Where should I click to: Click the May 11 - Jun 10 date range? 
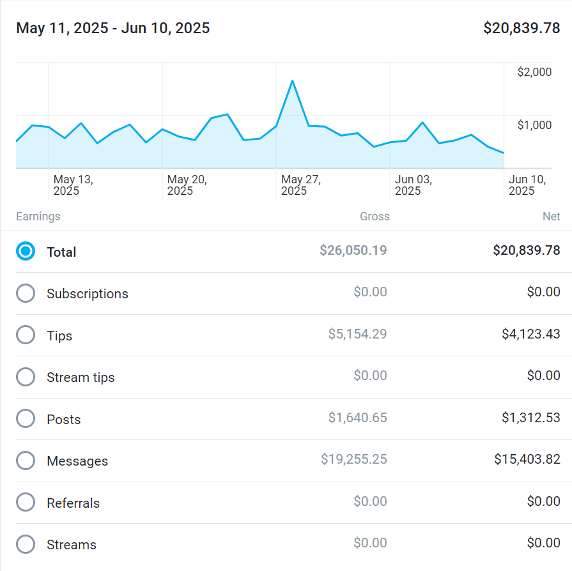tap(113, 28)
